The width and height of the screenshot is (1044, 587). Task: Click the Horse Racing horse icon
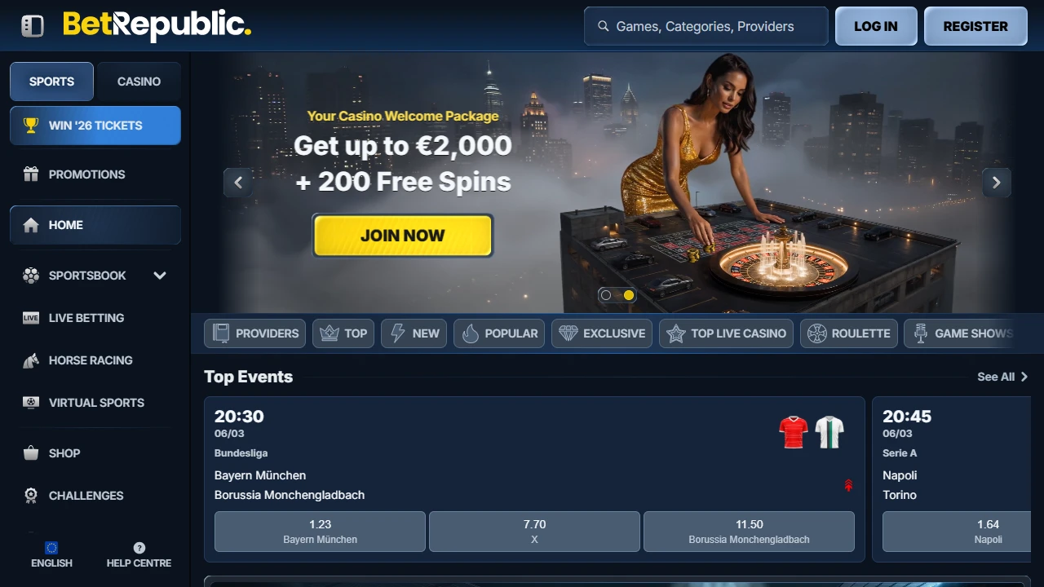coord(31,360)
